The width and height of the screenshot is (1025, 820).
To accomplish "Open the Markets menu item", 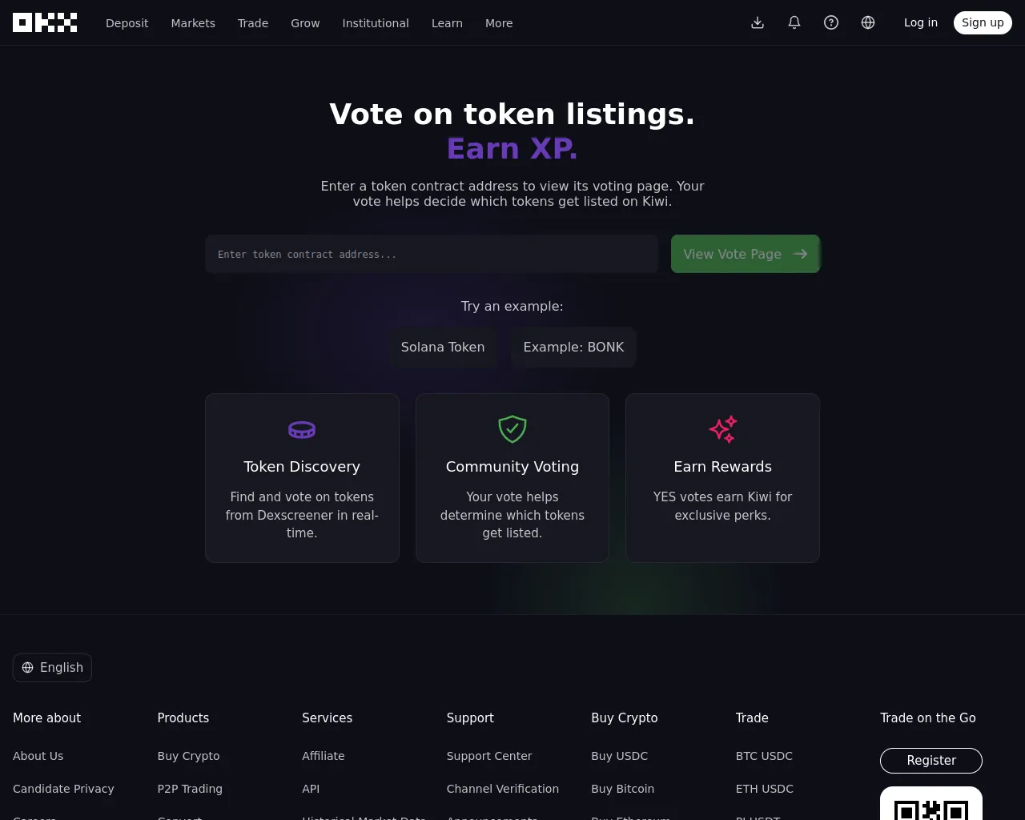I will coord(193,23).
